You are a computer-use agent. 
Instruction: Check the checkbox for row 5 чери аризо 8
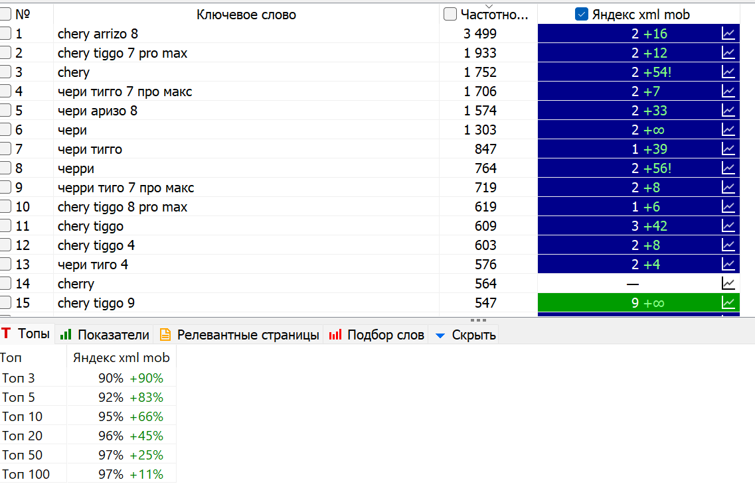tap(5, 110)
